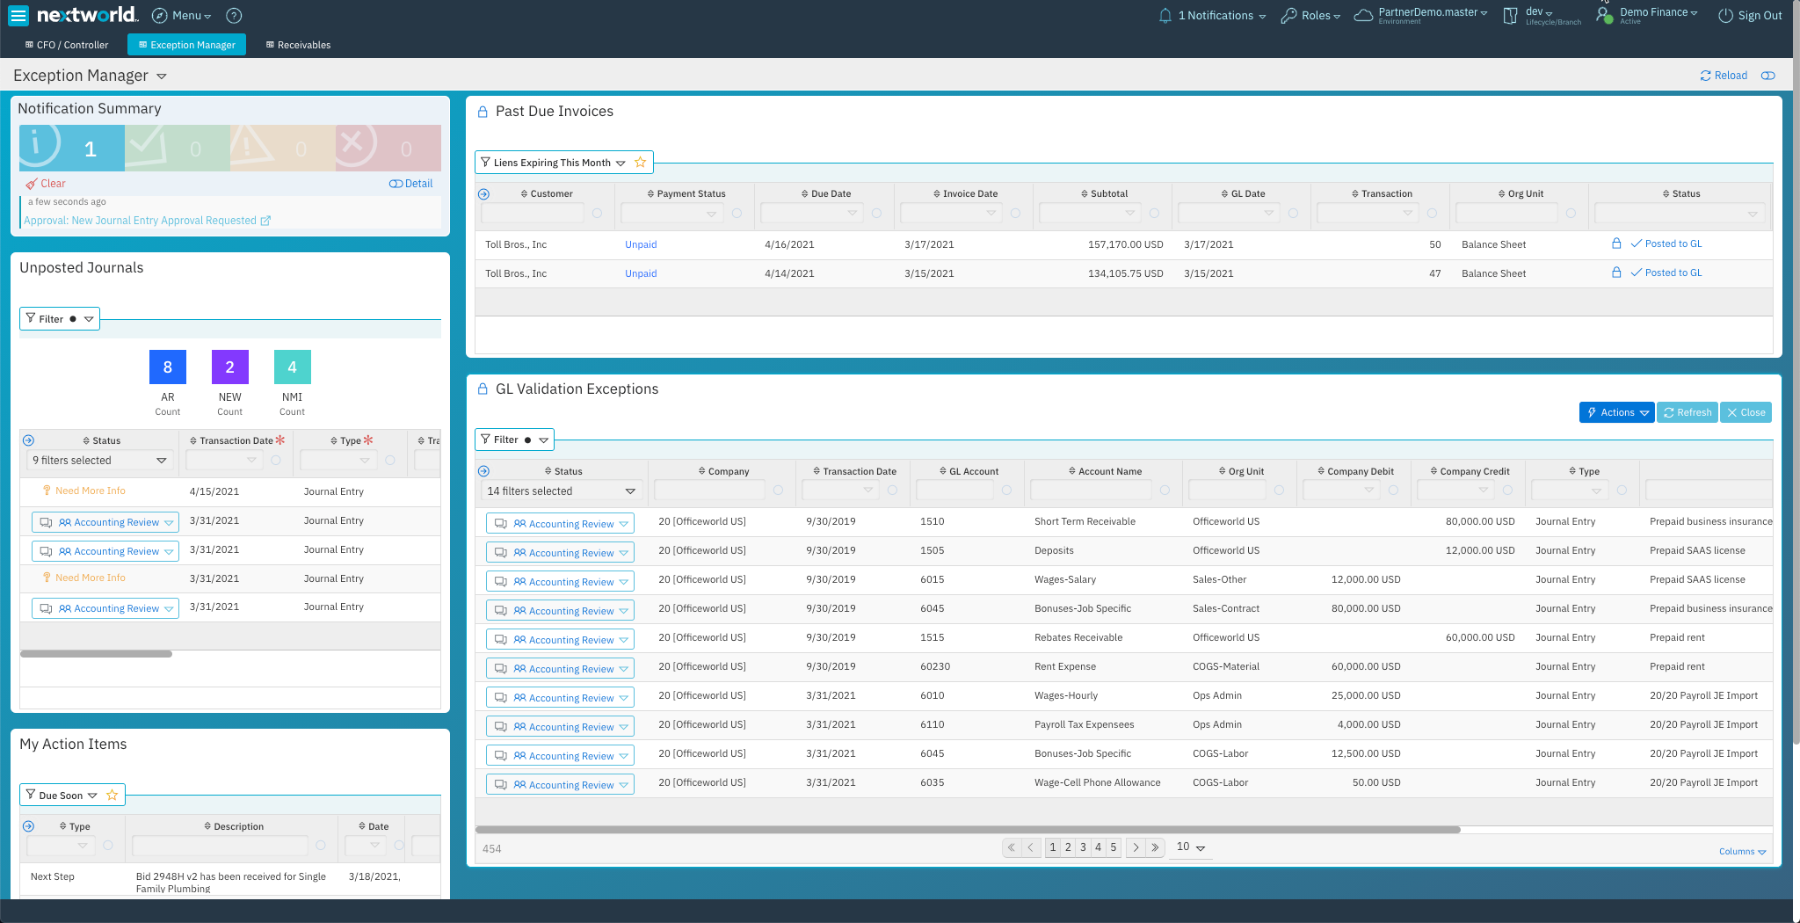Click the Accounting Review comment icon on Wages-Salary row
Image resolution: width=1800 pixels, height=923 pixels.
pos(501,581)
